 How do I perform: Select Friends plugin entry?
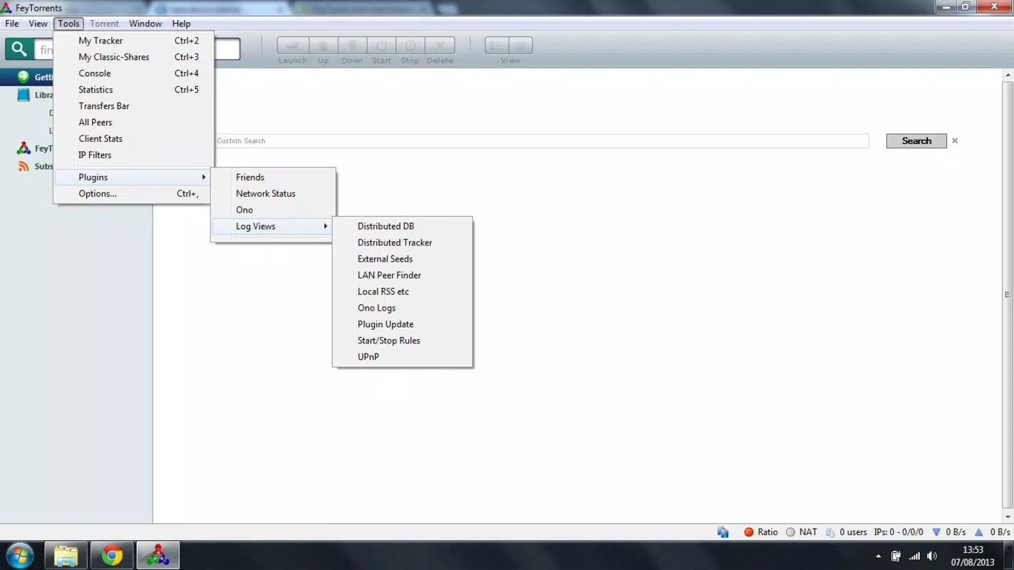point(273,177)
